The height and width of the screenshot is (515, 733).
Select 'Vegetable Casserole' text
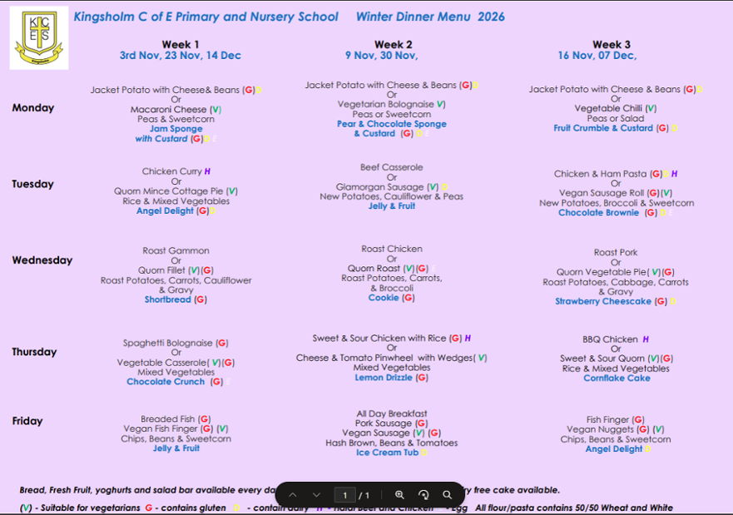point(161,363)
